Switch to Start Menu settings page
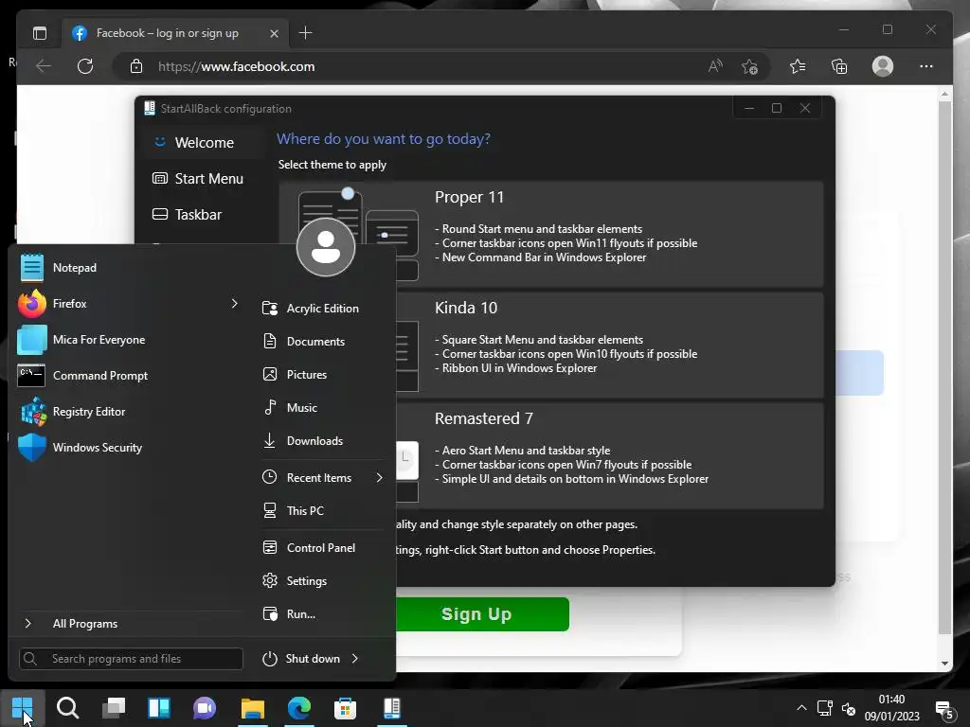This screenshot has width=970, height=727. (203, 178)
